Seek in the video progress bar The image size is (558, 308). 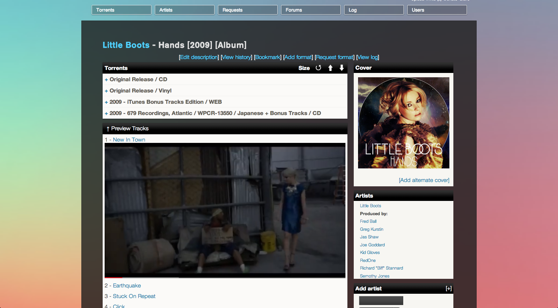(225, 277)
